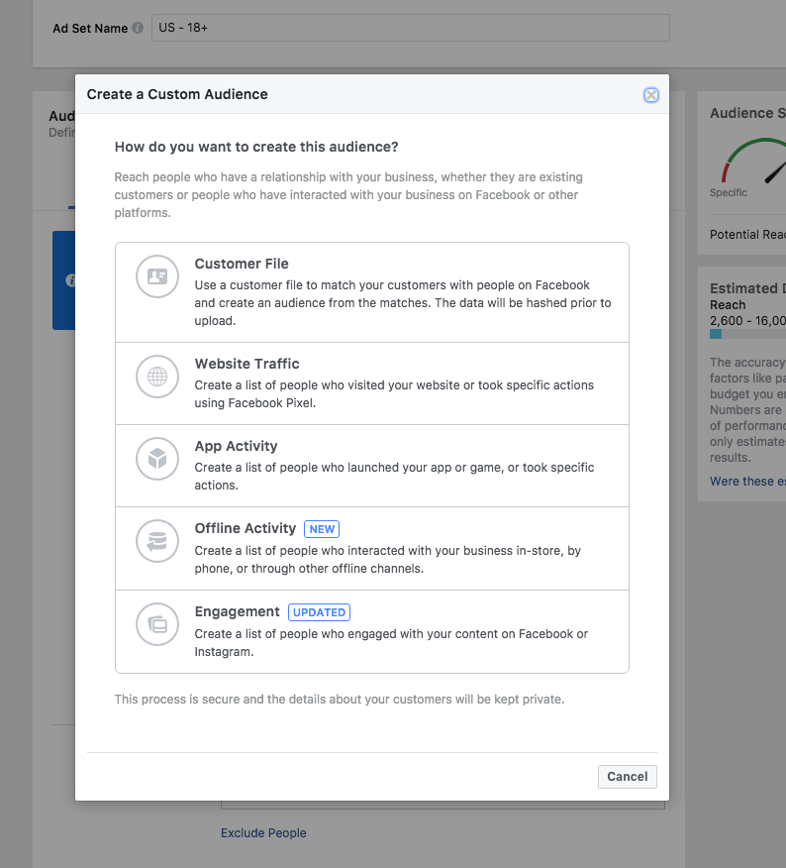Click description about Facebook or Instagram engagement
786x868 pixels.
coord(391,643)
